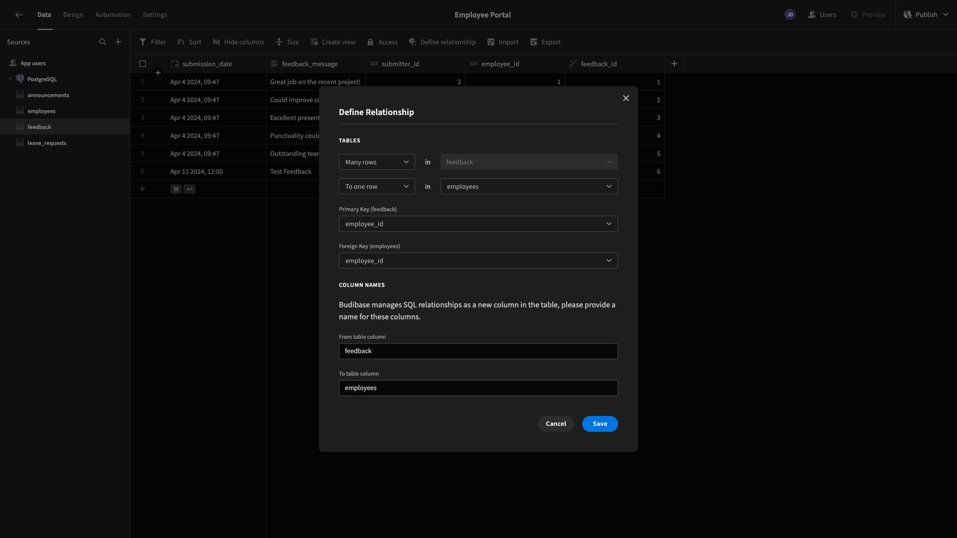Viewport: 957px width, 538px height.
Task: Click the Export toolbar button
Action: (x=545, y=42)
